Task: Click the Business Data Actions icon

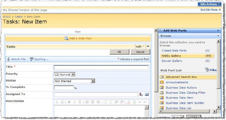Action: [x=162, y=87]
